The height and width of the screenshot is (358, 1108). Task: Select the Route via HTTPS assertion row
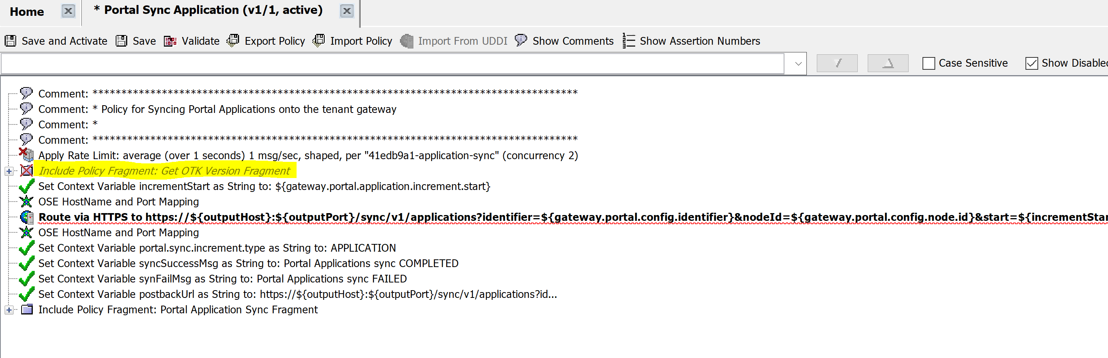point(573,217)
